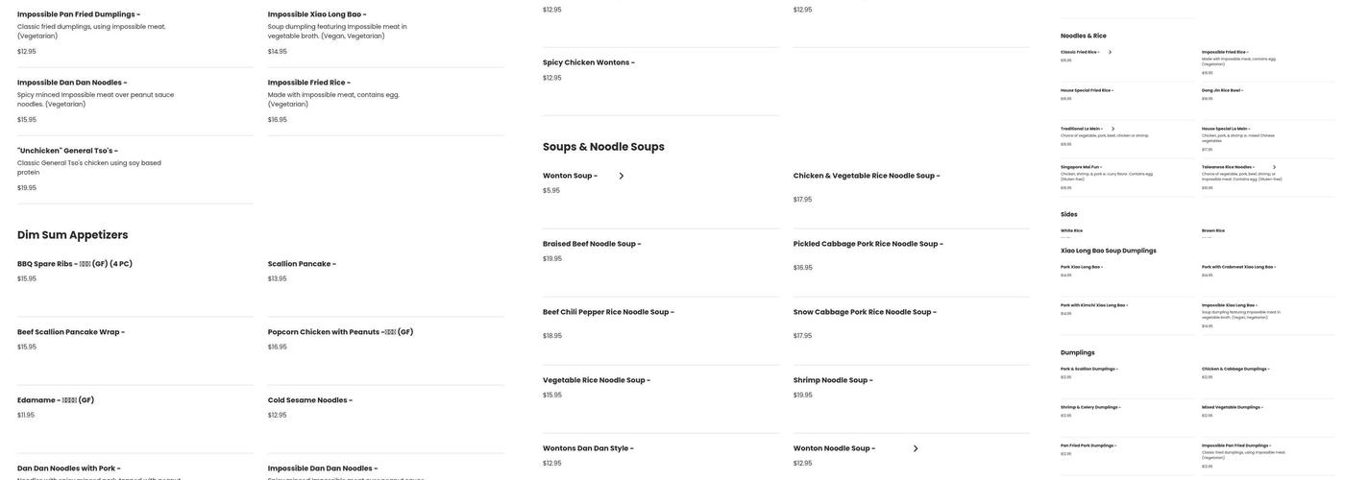Choose "Unchicken" General Tso's dish
The image size is (1345, 480).
(x=67, y=151)
